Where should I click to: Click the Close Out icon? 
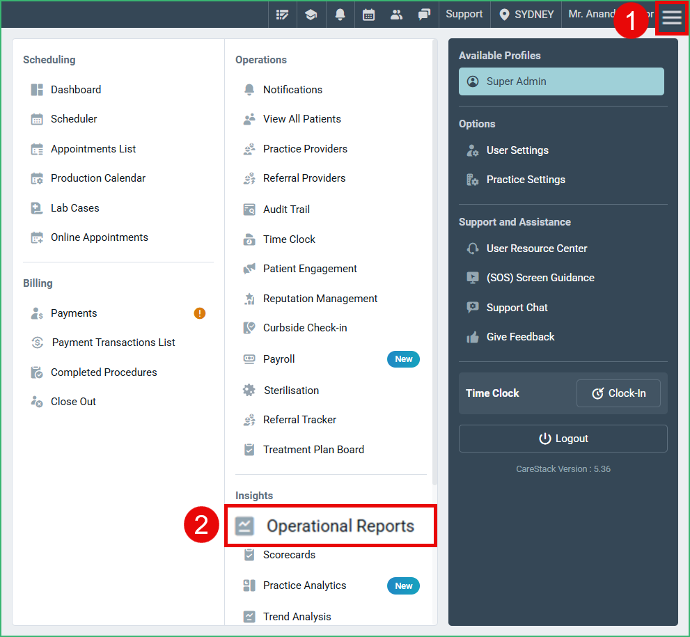click(x=37, y=402)
